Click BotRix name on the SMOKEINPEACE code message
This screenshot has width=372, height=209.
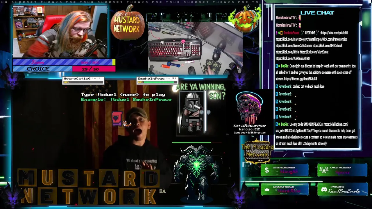coord(284,124)
